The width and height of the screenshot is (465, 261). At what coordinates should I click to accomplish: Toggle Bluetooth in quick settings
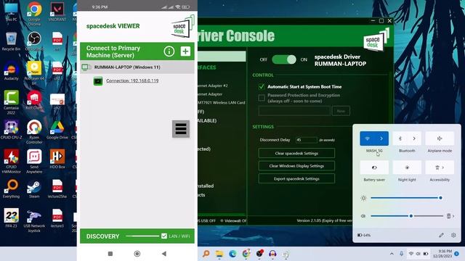point(400,138)
